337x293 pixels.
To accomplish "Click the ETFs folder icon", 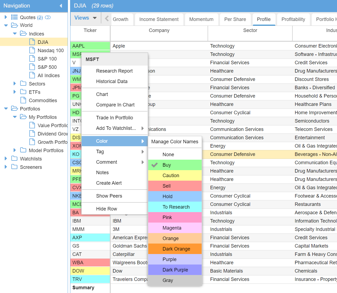I will pos(23,92).
